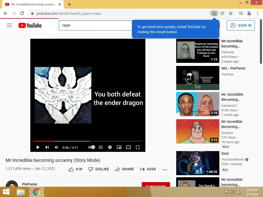
Task: Install YouTube app icon in address bar
Action: [x=214, y=13]
